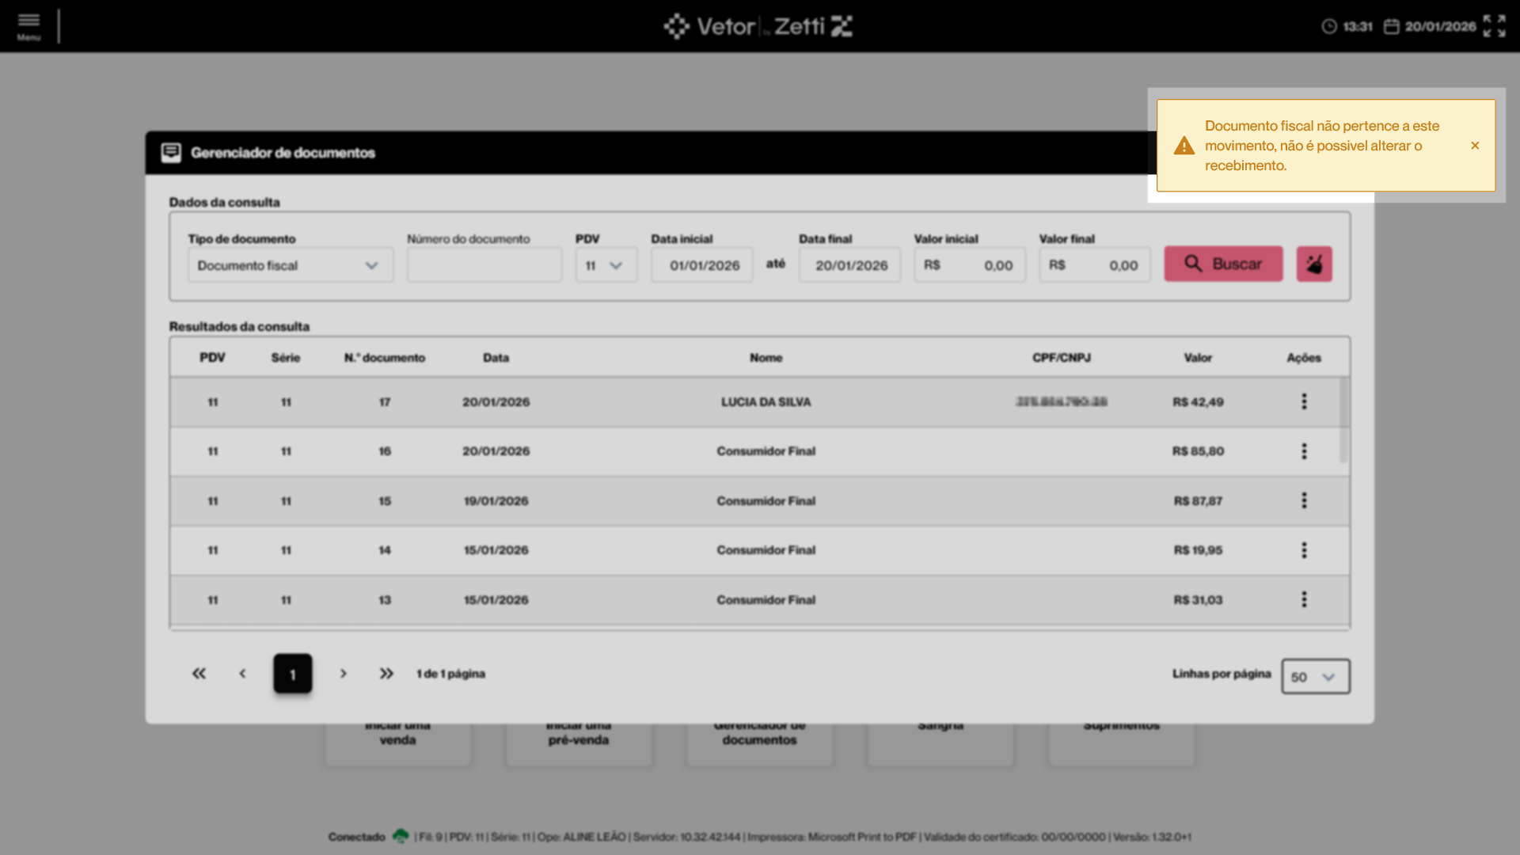Go to the last results page
The height and width of the screenshot is (855, 1520).
pos(386,674)
